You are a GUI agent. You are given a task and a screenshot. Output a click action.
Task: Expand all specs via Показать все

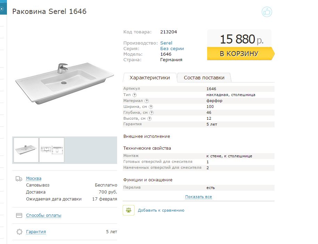[198, 197]
